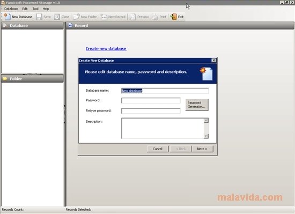Image resolution: width=295 pixels, height=214 pixels.
Task: Click the Exit toolbar icon
Action: tap(174, 17)
